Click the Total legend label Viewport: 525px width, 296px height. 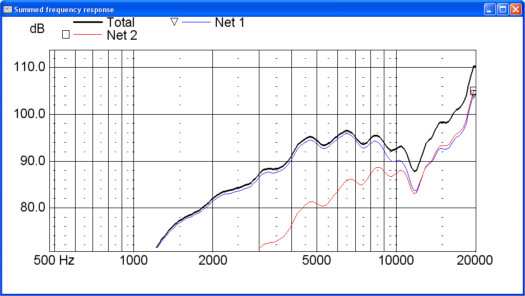(x=120, y=22)
